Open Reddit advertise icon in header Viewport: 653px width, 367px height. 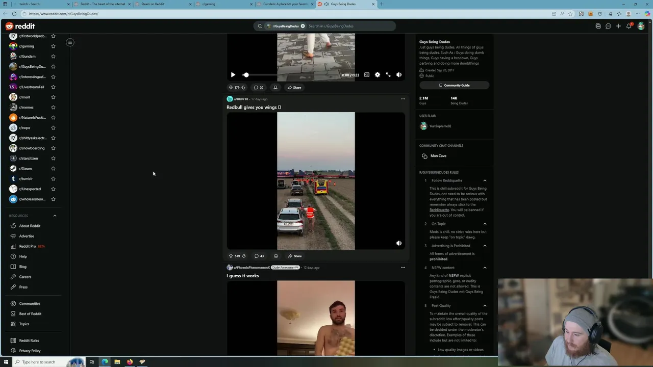[598, 26]
